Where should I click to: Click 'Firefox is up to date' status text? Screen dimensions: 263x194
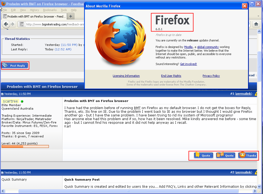click(x=168, y=35)
